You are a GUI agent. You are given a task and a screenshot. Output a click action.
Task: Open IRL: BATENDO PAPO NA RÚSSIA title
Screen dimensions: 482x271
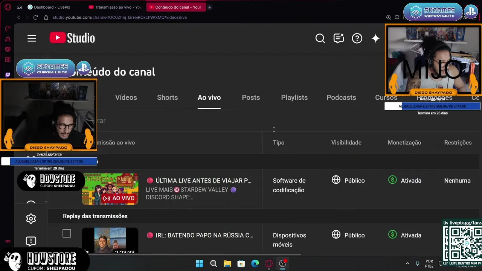[x=204, y=235]
